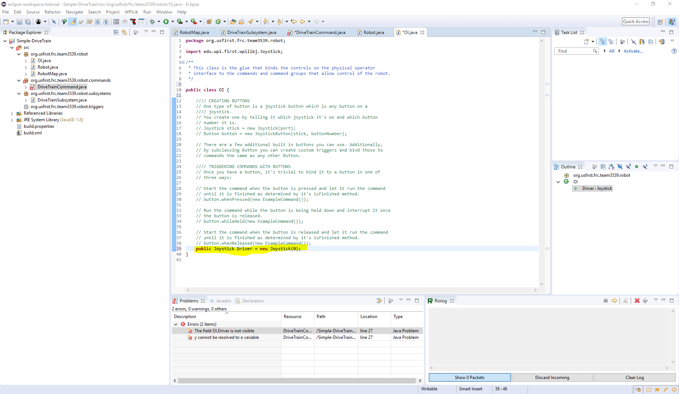Viewport: 679px width, 394px height.
Task: Clear the Riolog with the red X icon
Action: point(637,301)
